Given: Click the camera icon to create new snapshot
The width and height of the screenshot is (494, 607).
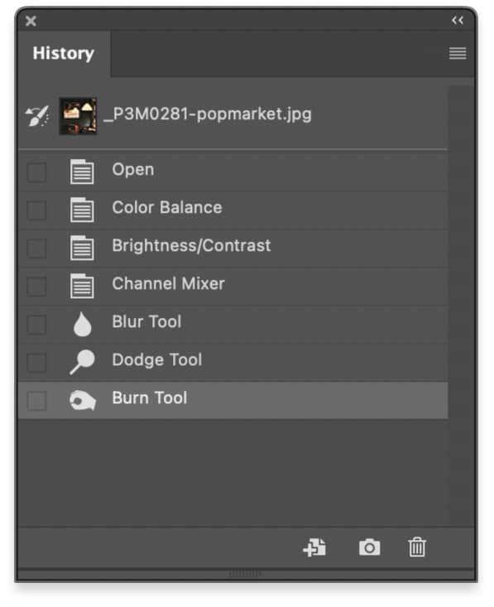Looking at the screenshot, I should [369, 547].
